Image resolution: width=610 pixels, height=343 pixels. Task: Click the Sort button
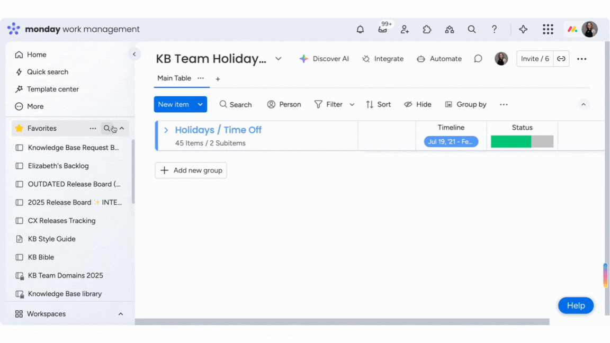378,104
